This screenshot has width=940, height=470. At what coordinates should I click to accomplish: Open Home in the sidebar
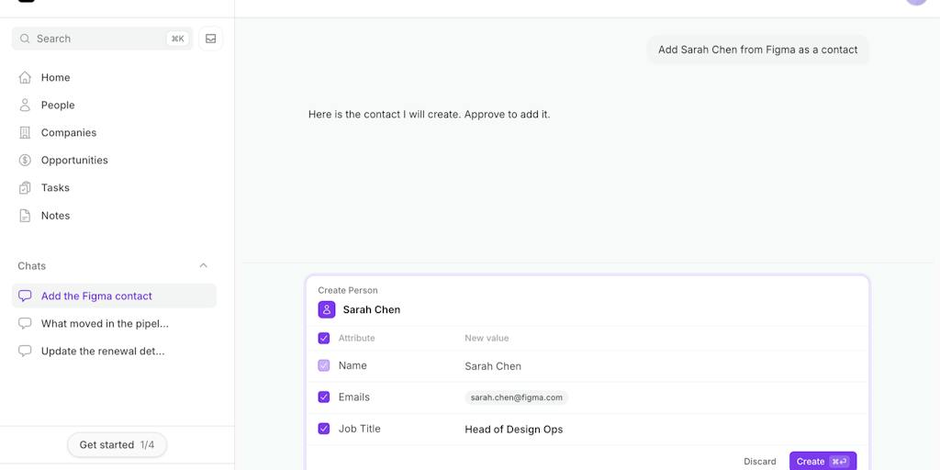[x=55, y=77]
